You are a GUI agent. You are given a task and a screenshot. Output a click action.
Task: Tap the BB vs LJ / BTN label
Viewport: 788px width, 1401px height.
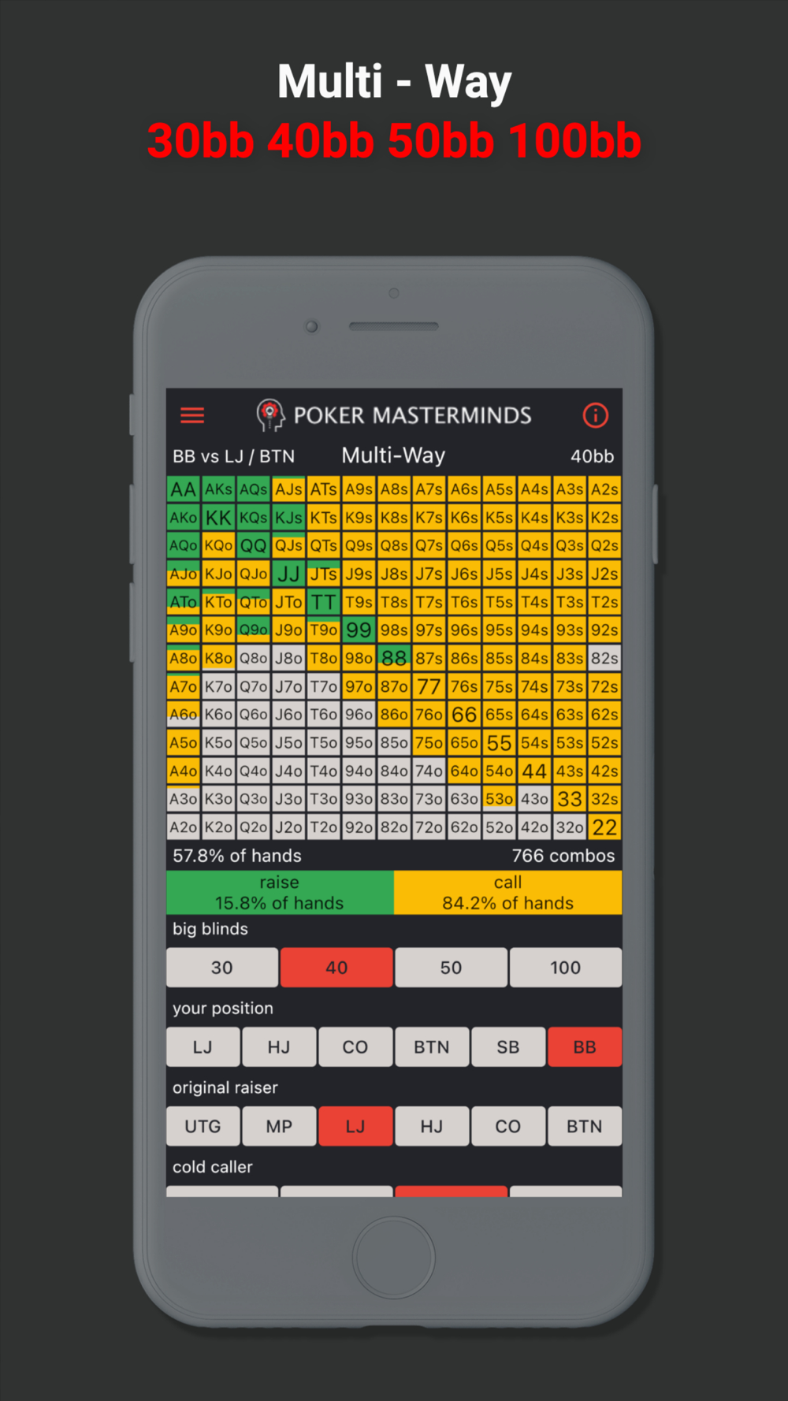coord(234,456)
